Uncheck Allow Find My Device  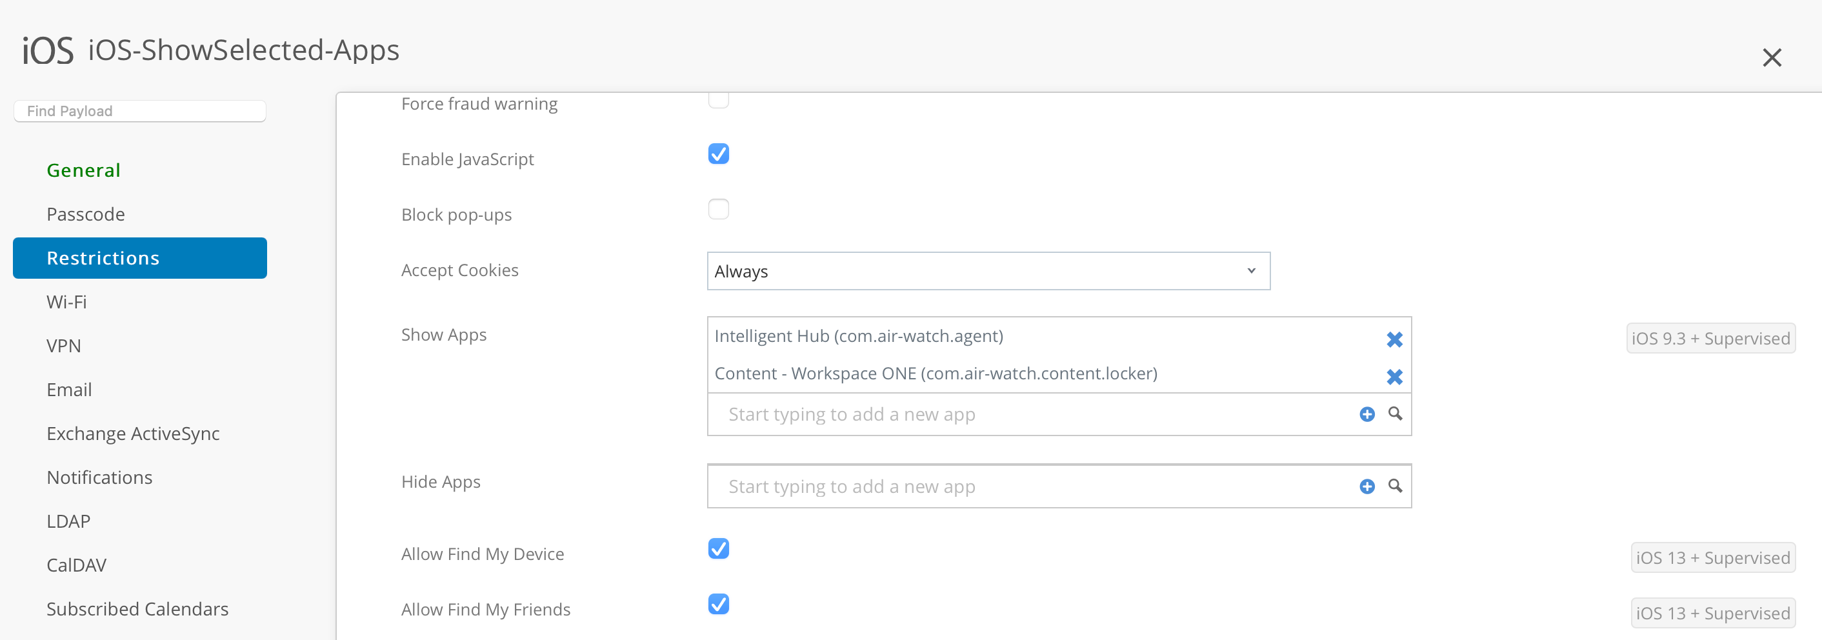click(719, 549)
